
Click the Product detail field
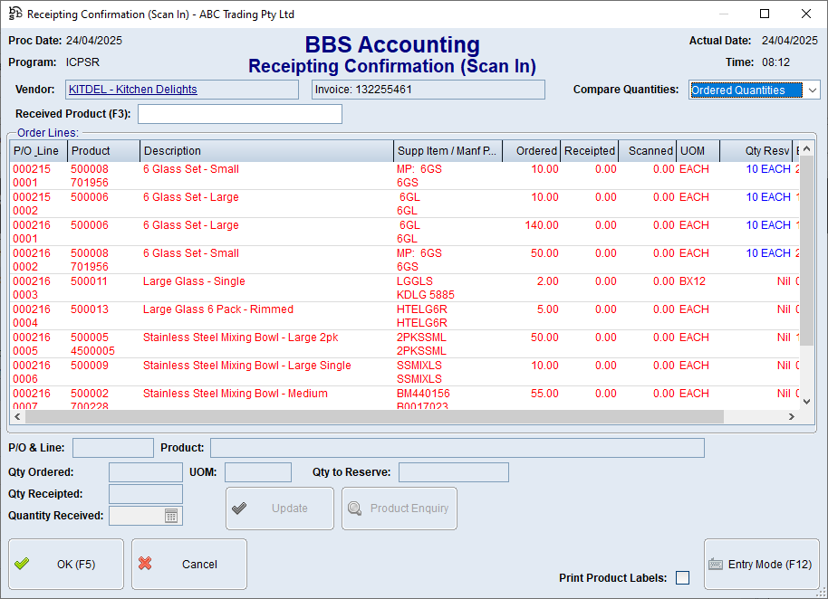click(x=457, y=448)
